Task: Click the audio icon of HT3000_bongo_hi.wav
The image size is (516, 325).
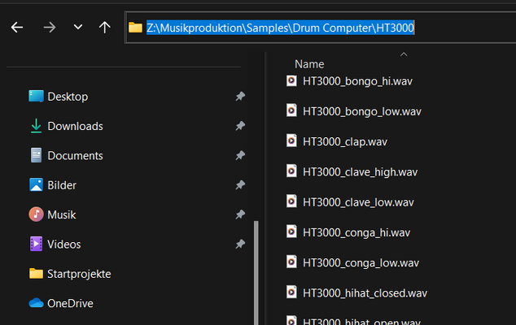Action: tap(291, 80)
